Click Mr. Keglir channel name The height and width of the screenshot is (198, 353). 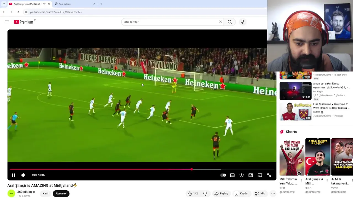click(x=318, y=92)
